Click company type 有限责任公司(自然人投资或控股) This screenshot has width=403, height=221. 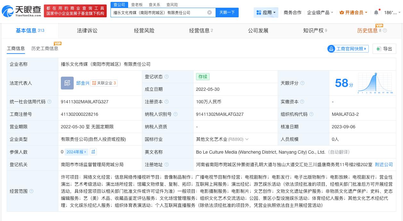(x=93, y=139)
